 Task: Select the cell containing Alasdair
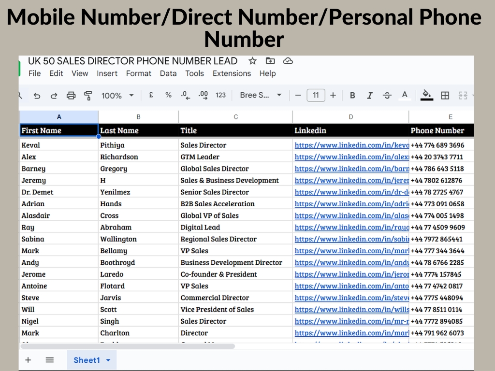point(59,215)
